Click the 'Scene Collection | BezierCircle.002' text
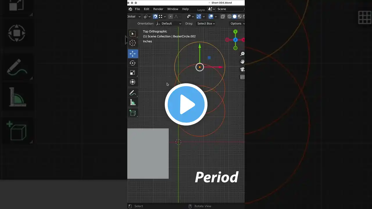372x209 pixels. click(x=172, y=36)
